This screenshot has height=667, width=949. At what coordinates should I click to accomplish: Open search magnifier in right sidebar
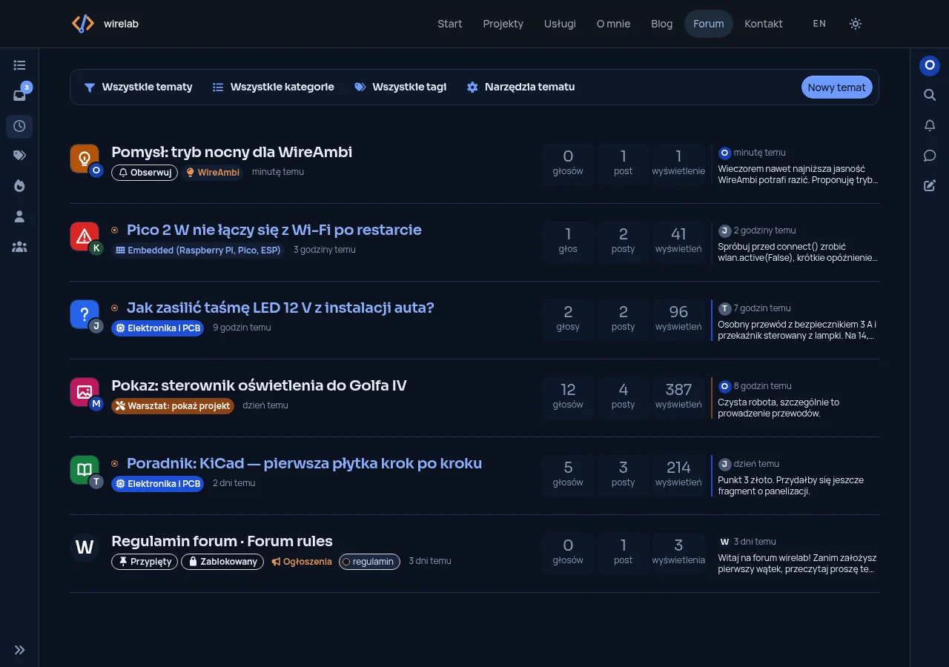(x=930, y=95)
